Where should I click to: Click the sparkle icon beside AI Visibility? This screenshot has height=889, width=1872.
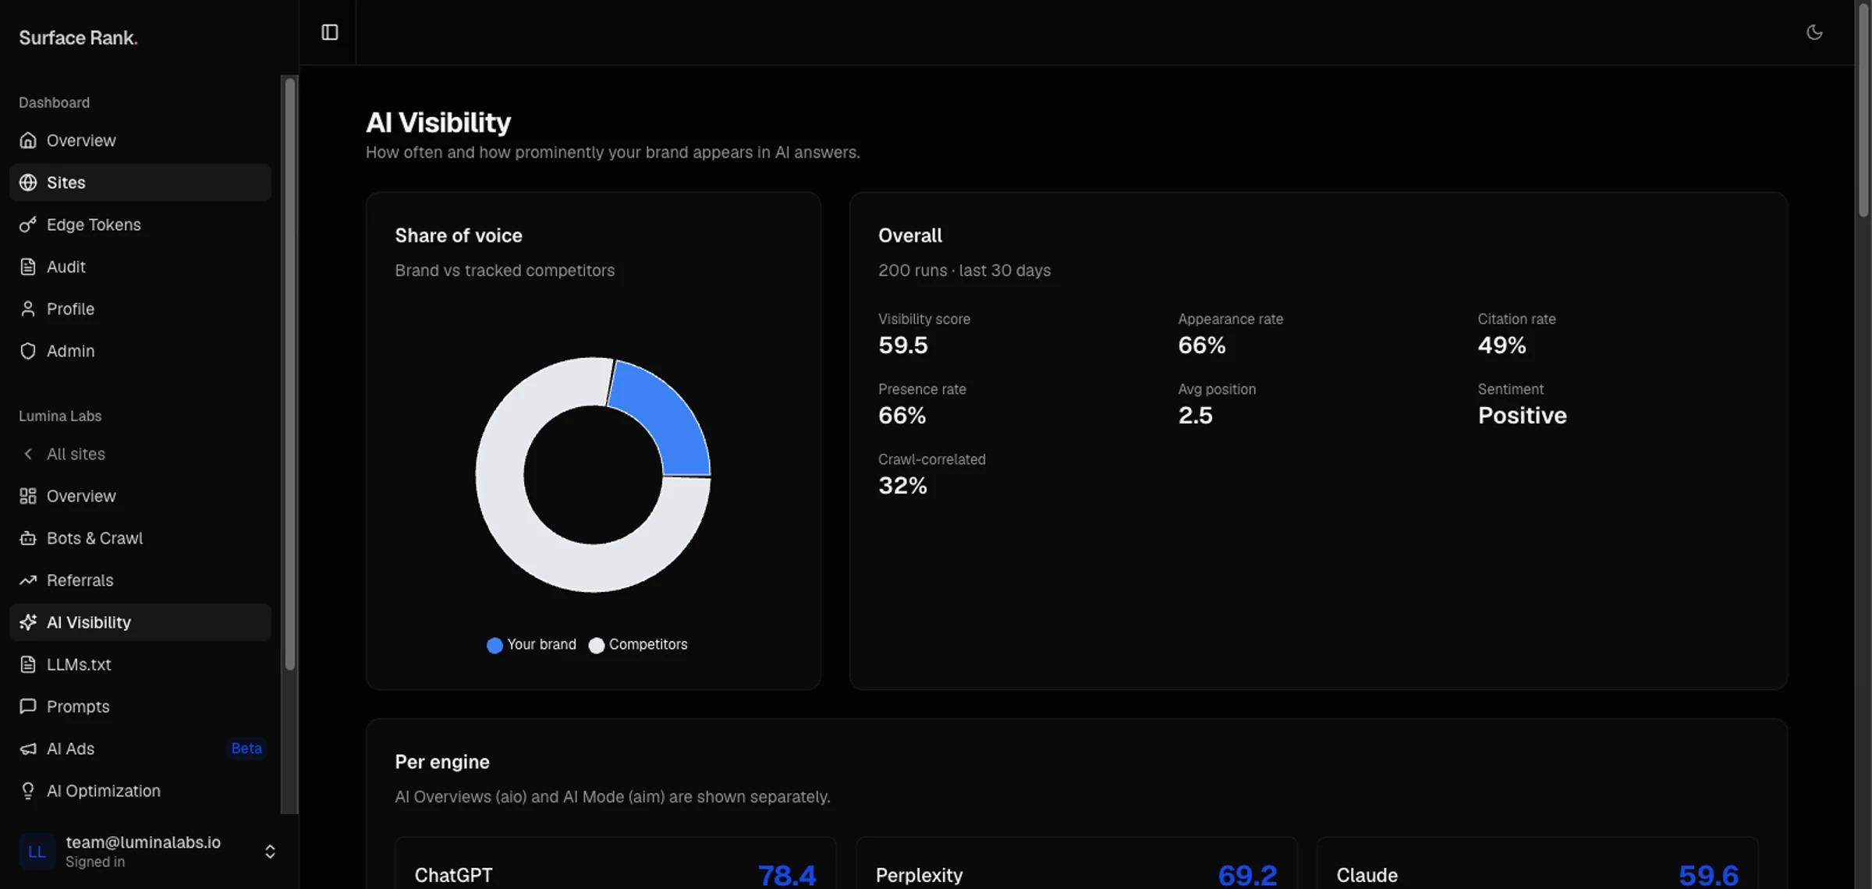[28, 622]
